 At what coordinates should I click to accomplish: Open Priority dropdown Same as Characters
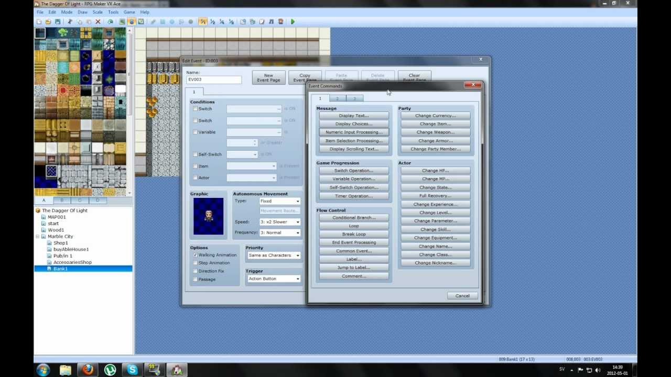[274, 256]
